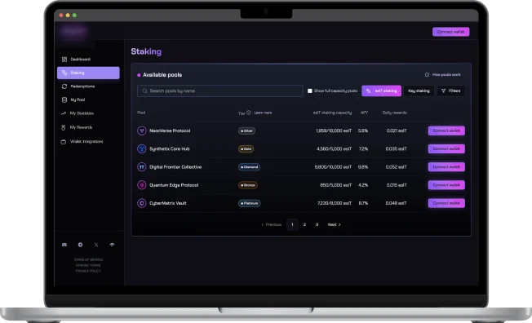Enable Show full capacity pools checkbox

pyautogui.click(x=310, y=91)
